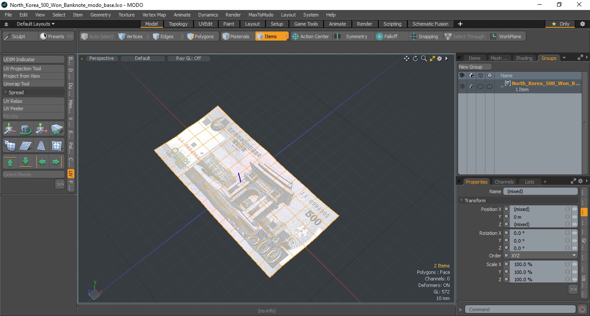Toggle visibility eye of North_Korea_500_Won group
Image resolution: width=590 pixels, height=316 pixels.
click(462, 86)
